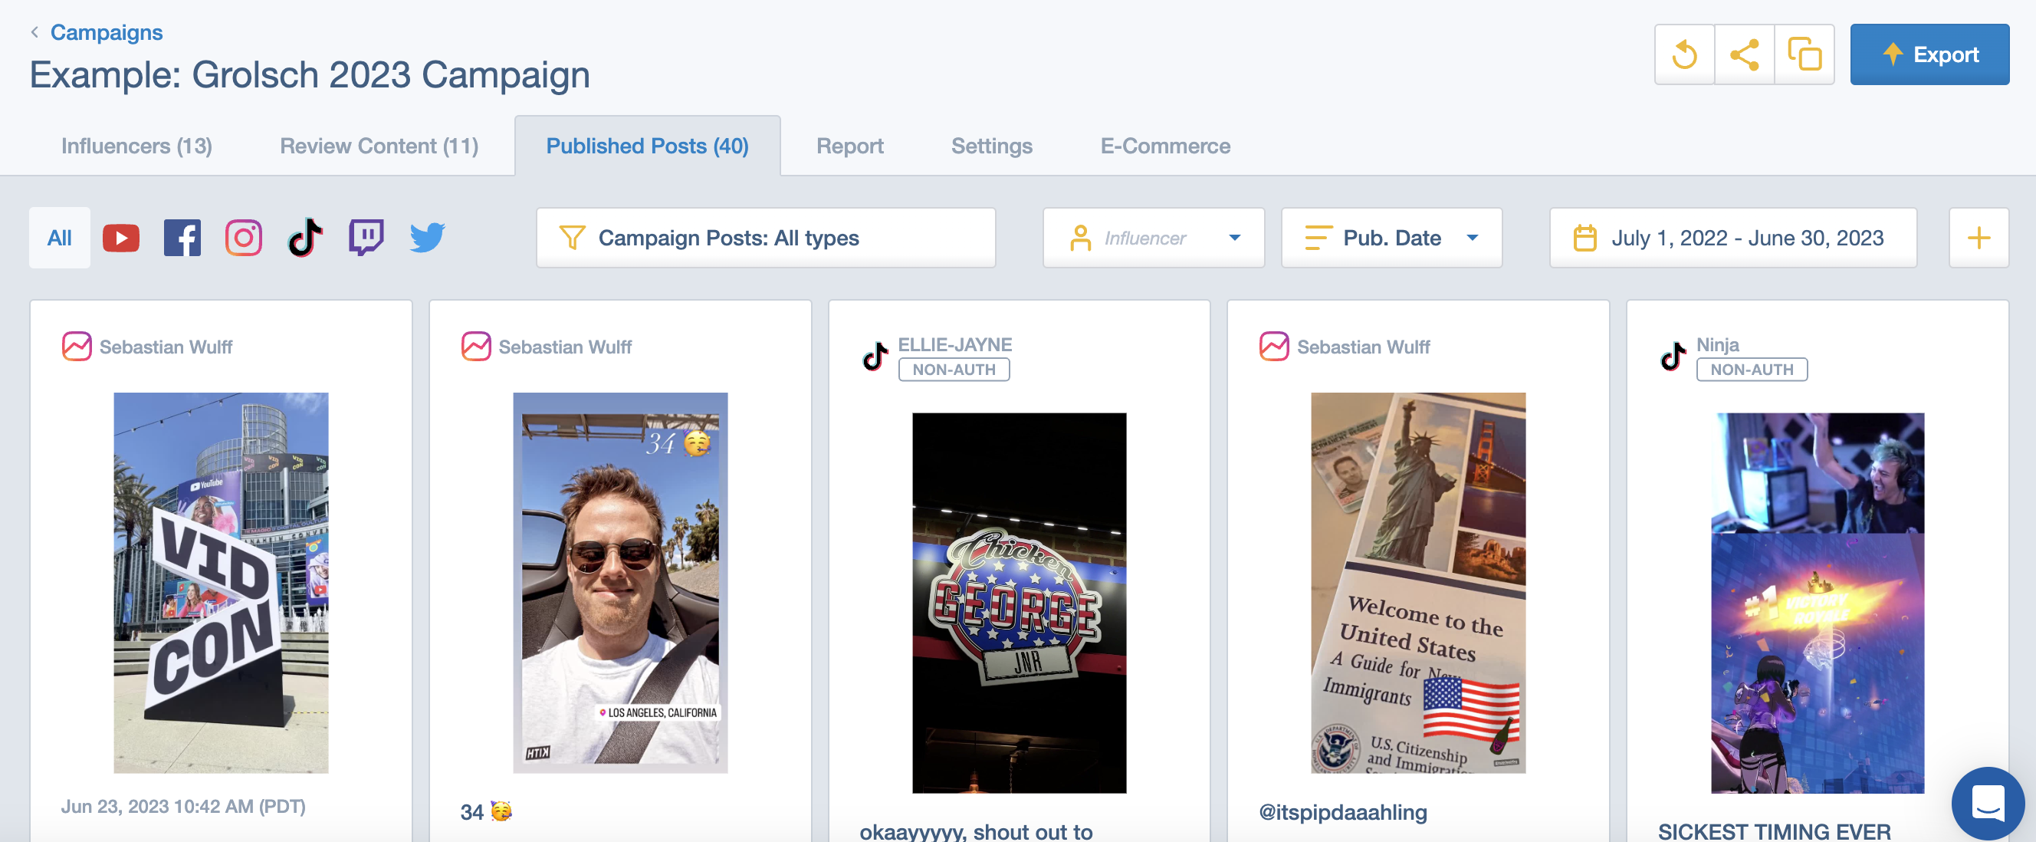Filter posts by Twitter icon
2036x842 pixels.
(x=428, y=238)
